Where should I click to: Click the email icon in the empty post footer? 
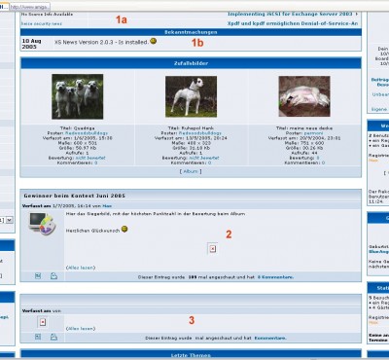coord(38,337)
